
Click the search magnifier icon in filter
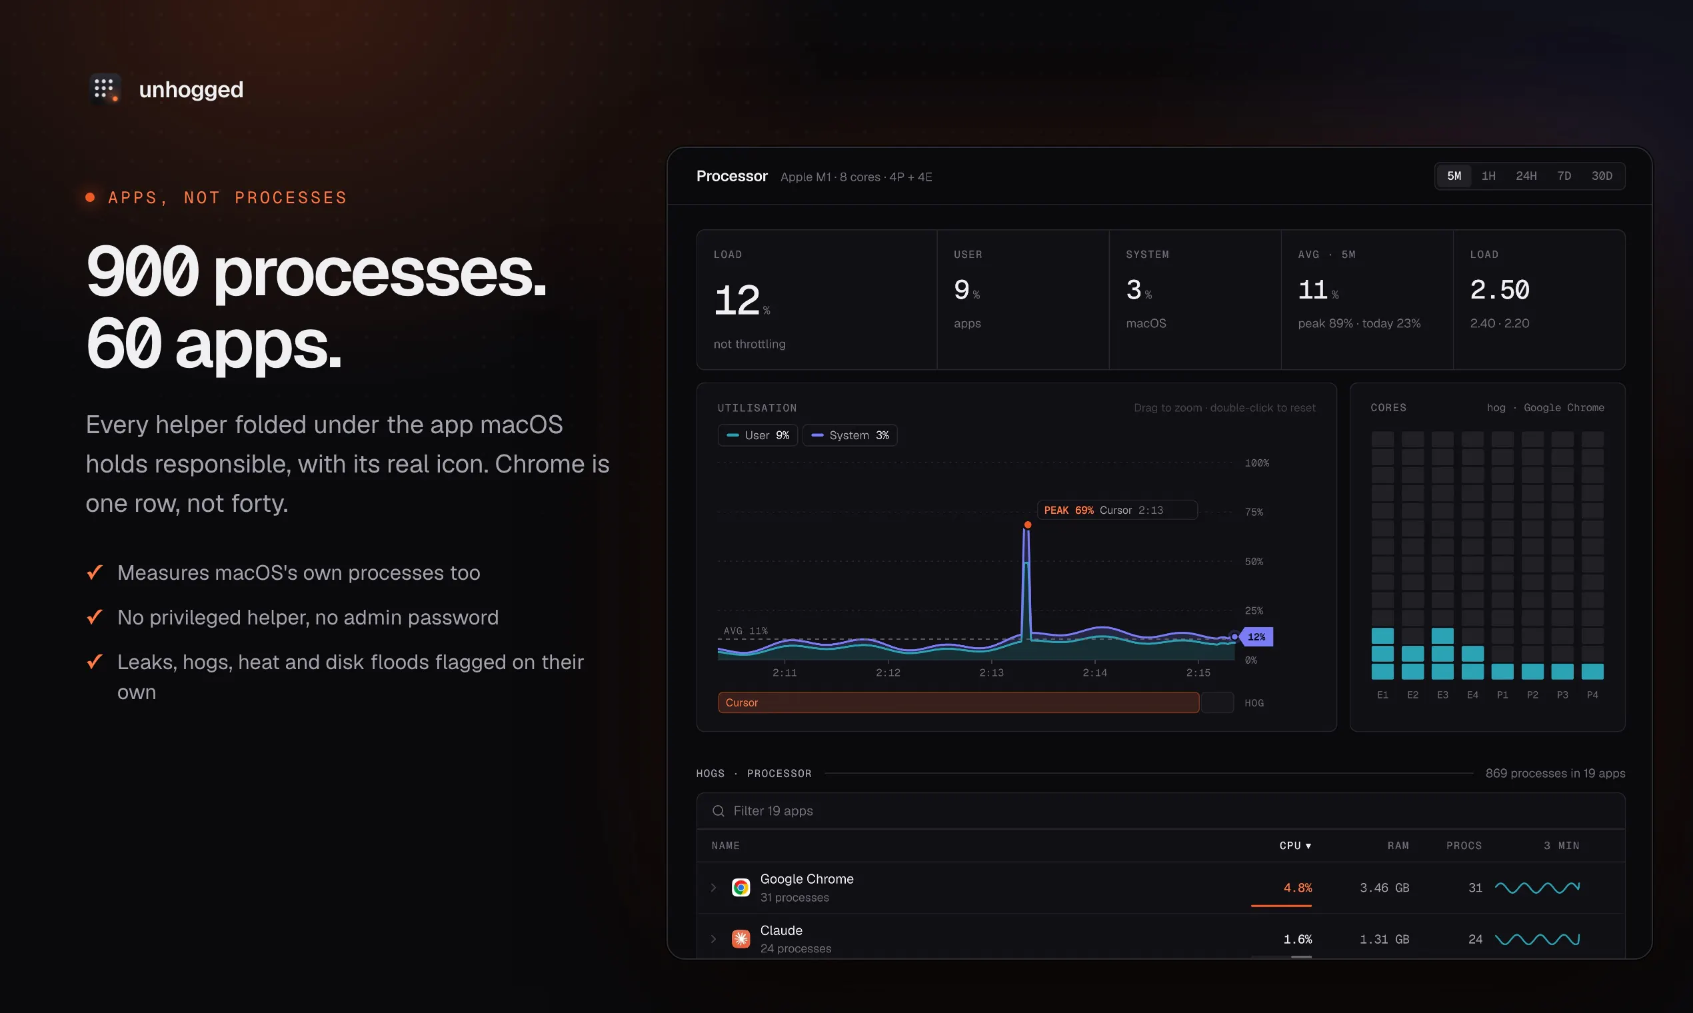tap(718, 811)
